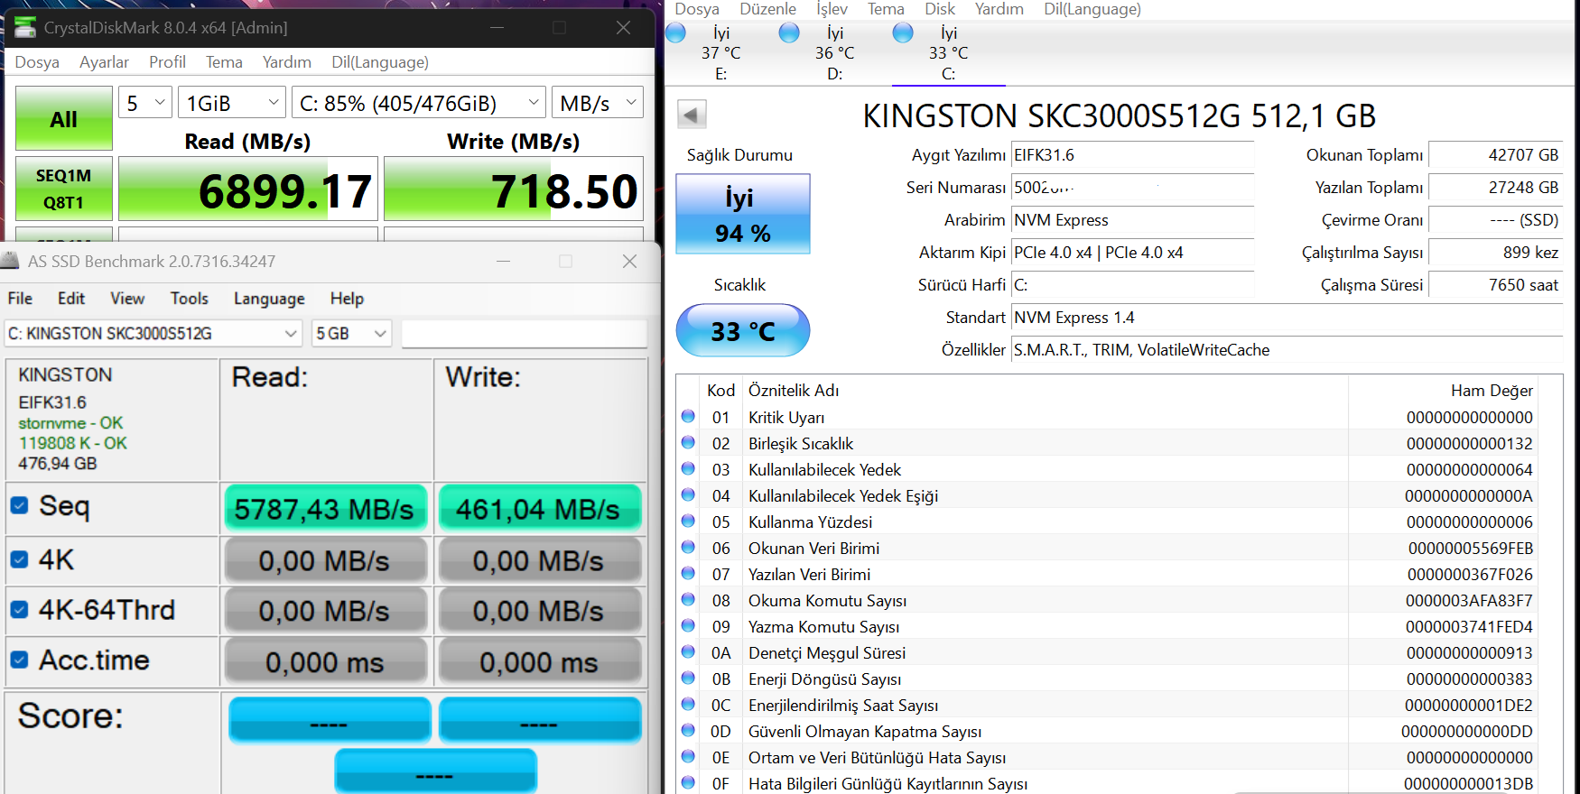1580x794 pixels.
Task: Run the SEQ1M Q8T1 test button
Action: [x=64, y=189]
